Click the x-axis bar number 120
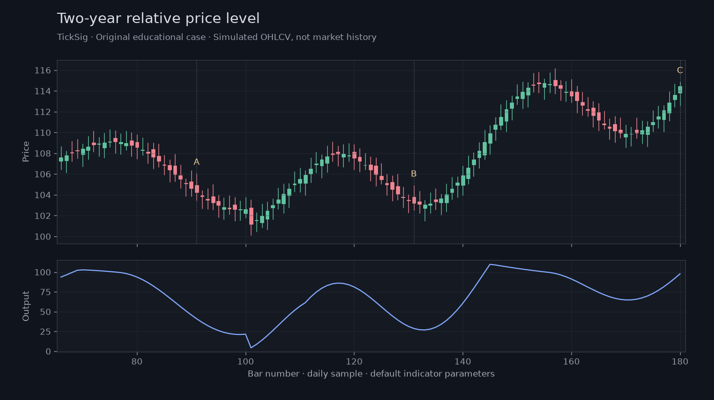The width and height of the screenshot is (714, 400). click(354, 361)
